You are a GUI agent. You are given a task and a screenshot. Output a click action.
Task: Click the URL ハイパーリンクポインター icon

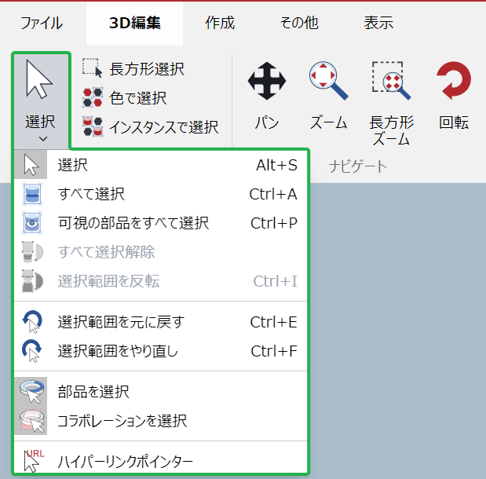(x=34, y=461)
